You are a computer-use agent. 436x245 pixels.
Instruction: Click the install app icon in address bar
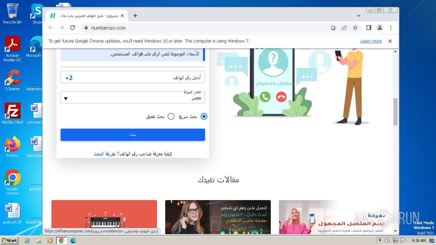pyautogui.click(x=333, y=28)
